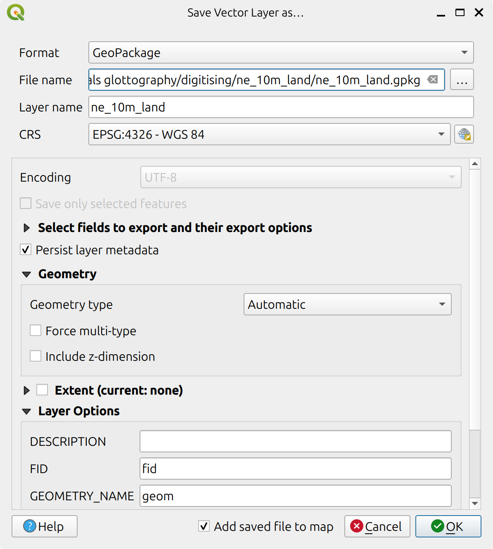Toggle Persist layer metadata checkbox

[26, 250]
